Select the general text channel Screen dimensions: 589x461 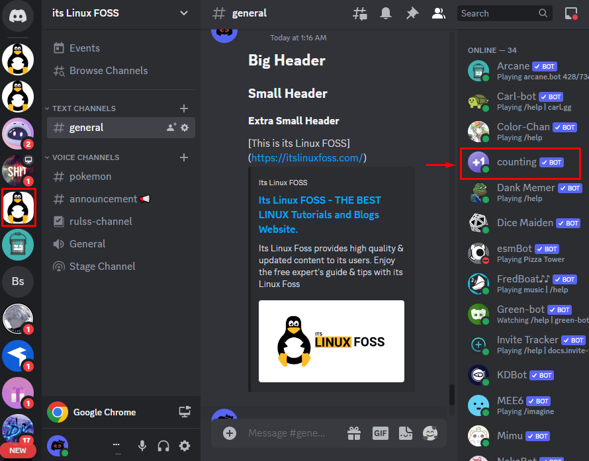[121, 128]
